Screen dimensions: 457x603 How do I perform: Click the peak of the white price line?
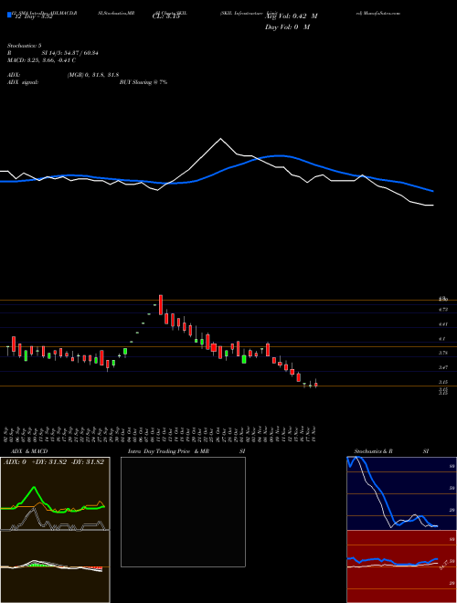[x=220, y=139]
